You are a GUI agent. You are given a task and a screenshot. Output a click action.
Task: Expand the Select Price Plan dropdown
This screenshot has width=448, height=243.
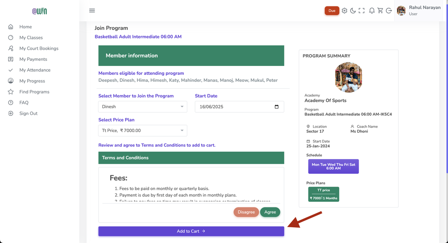tap(143, 131)
